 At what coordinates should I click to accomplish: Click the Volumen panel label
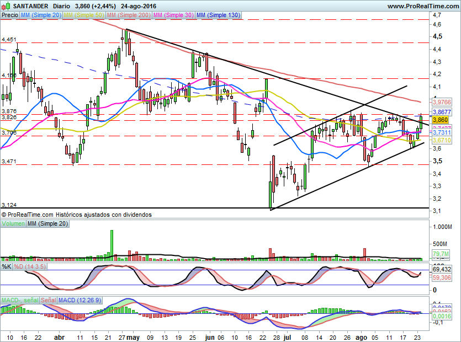13,223
